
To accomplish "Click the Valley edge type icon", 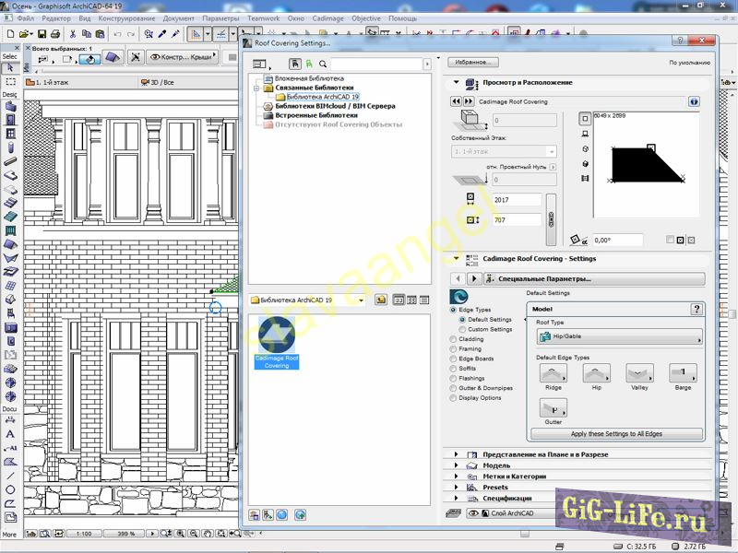I will tap(639, 373).
